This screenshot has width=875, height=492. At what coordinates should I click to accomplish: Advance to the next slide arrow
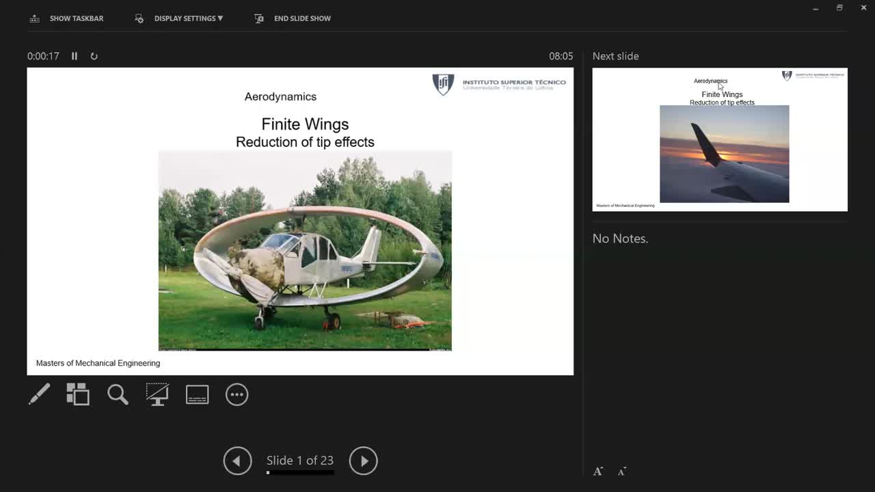click(363, 461)
